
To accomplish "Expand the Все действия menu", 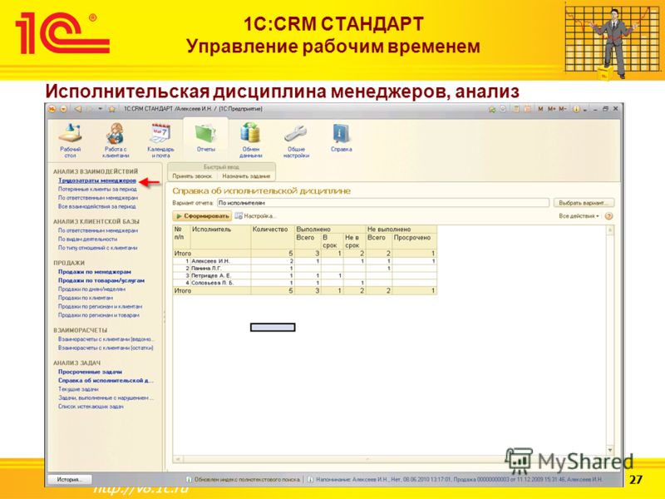I will [579, 216].
